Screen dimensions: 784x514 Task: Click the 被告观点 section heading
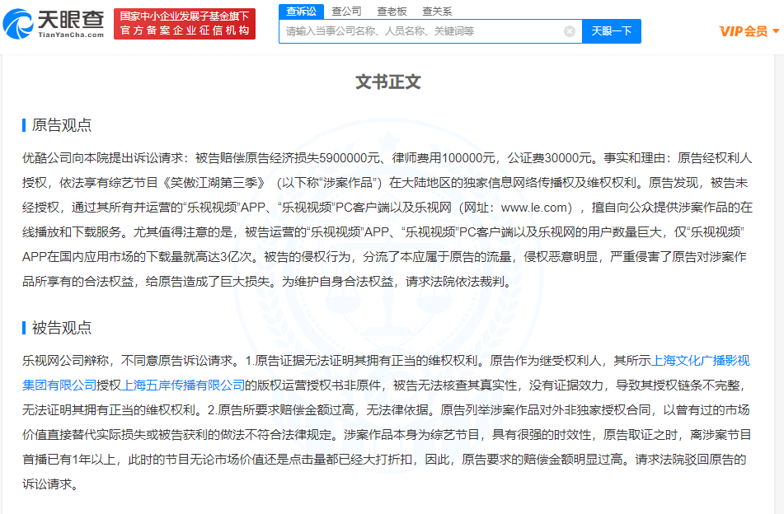[61, 328]
